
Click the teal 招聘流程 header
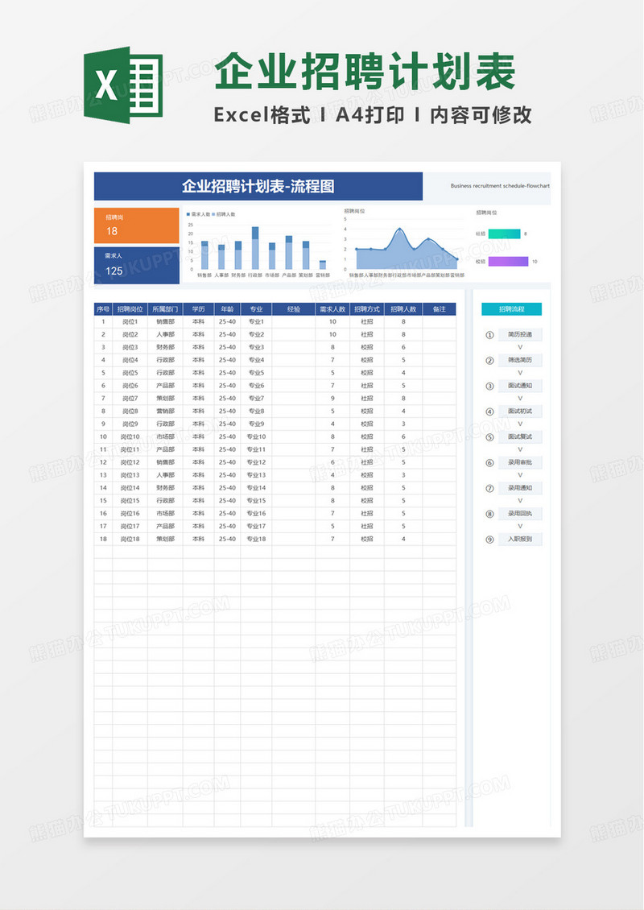point(512,309)
